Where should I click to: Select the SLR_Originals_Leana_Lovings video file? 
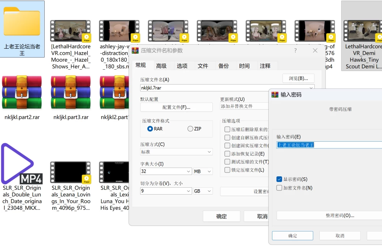coord(71,172)
